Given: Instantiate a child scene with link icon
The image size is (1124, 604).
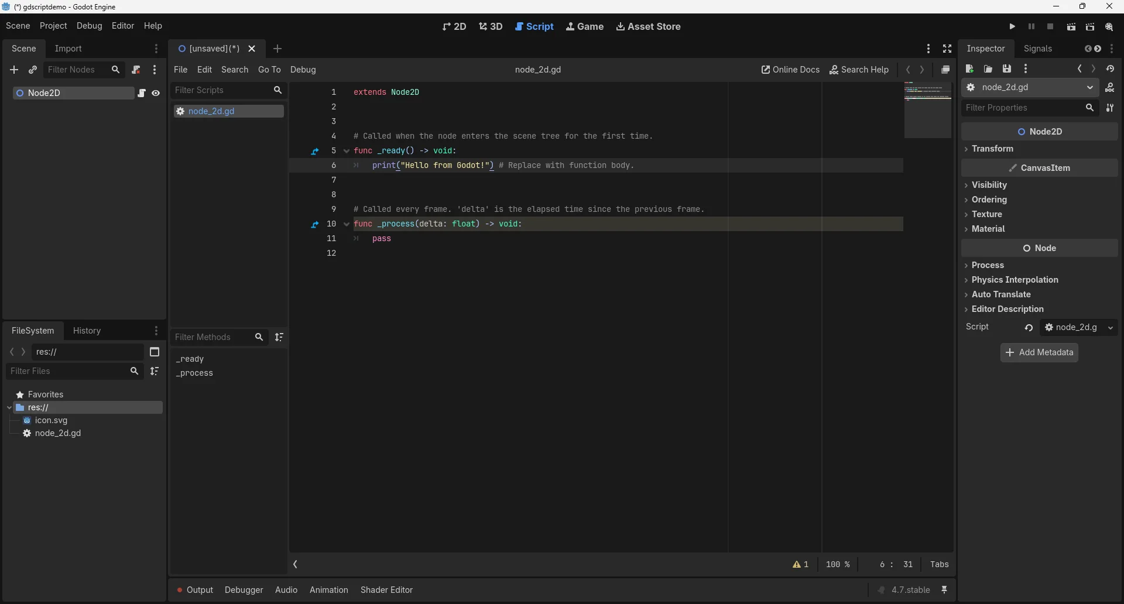Looking at the screenshot, I should [33, 70].
